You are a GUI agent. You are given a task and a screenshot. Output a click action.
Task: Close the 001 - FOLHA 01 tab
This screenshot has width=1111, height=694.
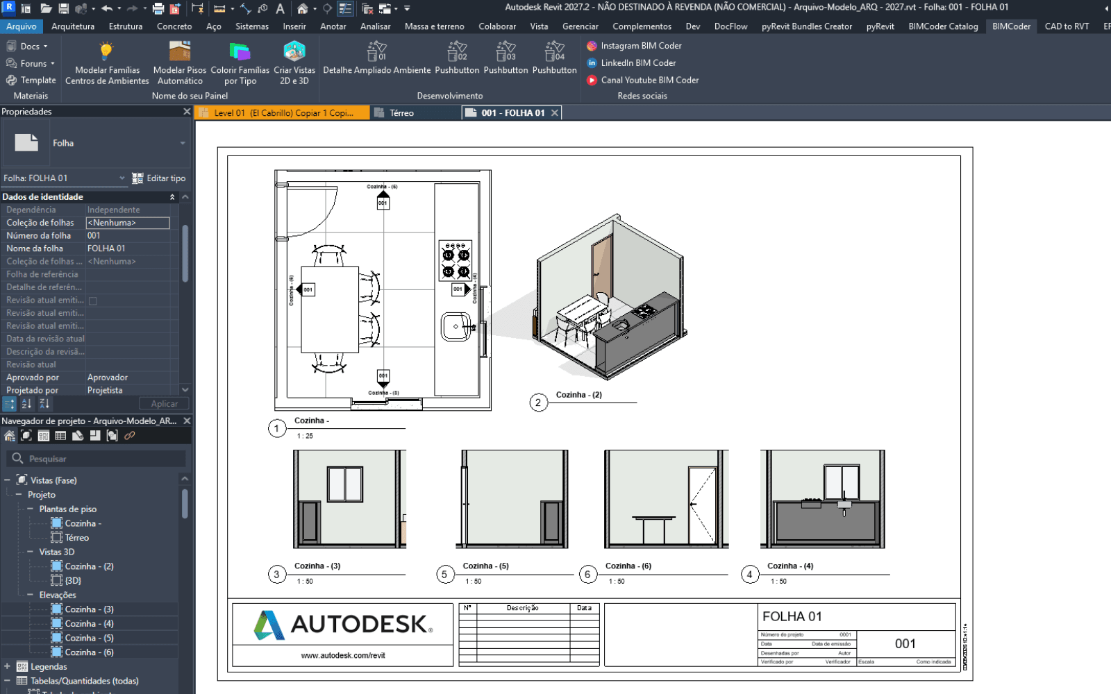pos(554,113)
